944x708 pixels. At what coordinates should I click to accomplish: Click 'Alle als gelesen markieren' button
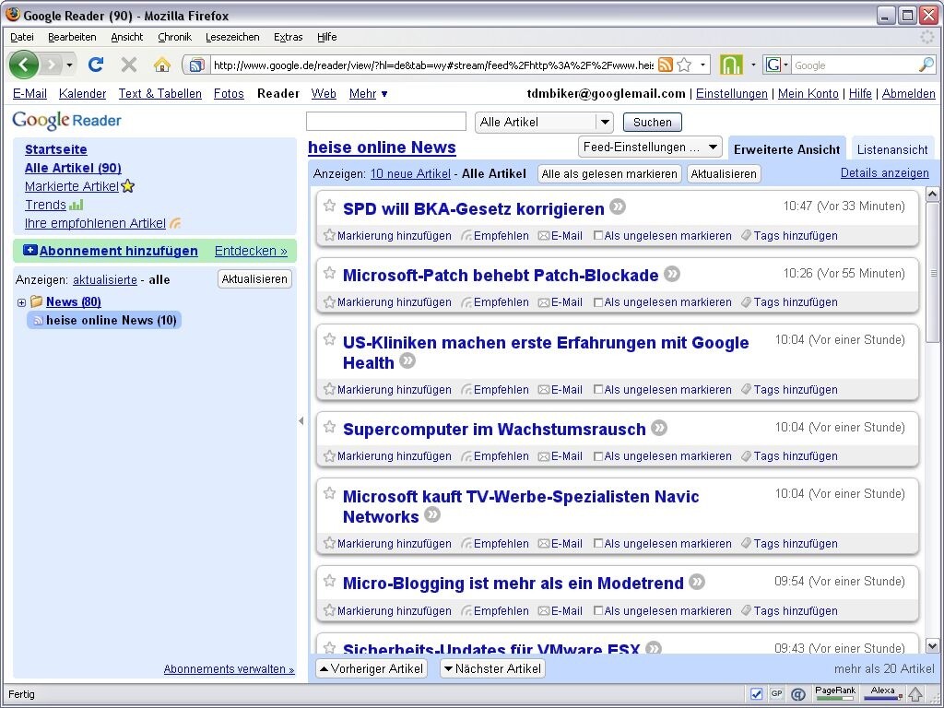click(x=608, y=173)
